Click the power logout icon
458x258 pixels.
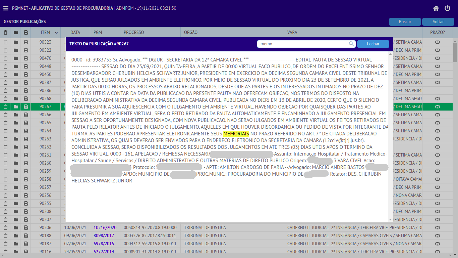pyautogui.click(x=447, y=8)
